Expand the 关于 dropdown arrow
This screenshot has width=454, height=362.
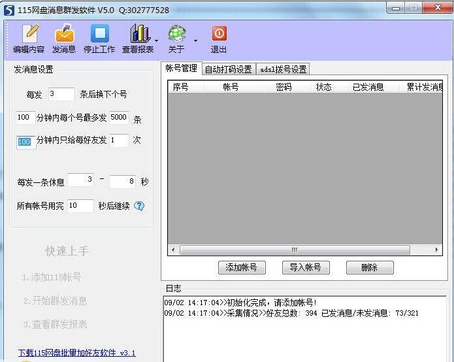pyautogui.click(x=195, y=41)
